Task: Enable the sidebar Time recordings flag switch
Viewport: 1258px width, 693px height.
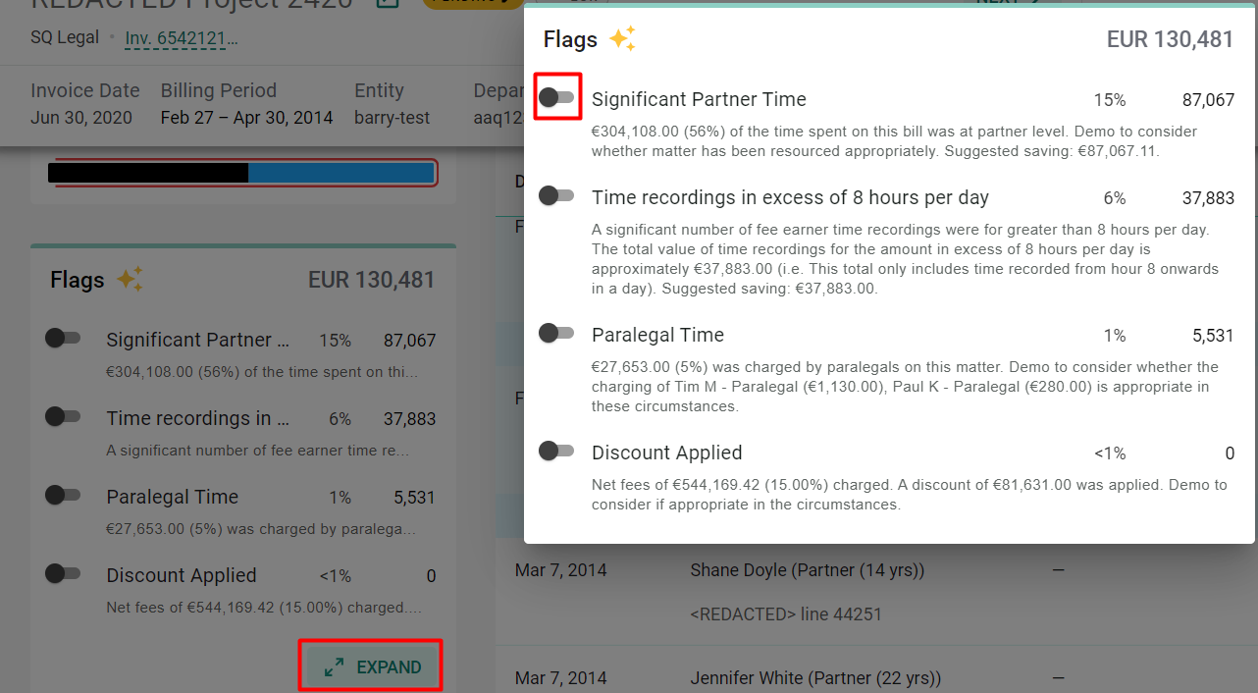Action: (63, 416)
